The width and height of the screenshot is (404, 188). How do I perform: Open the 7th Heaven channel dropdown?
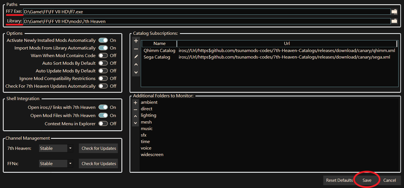[56, 148]
